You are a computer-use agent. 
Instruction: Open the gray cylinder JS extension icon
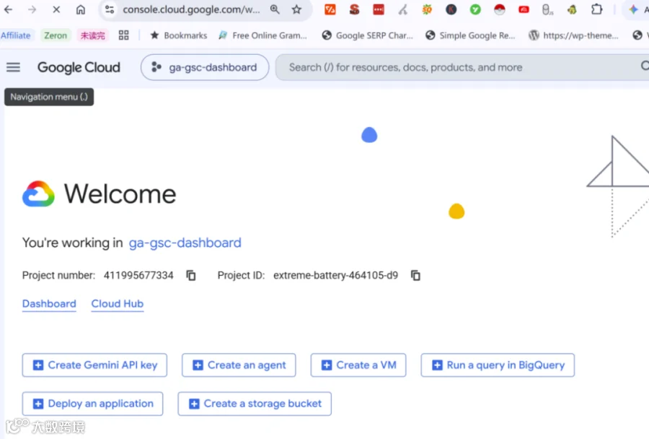[547, 9]
